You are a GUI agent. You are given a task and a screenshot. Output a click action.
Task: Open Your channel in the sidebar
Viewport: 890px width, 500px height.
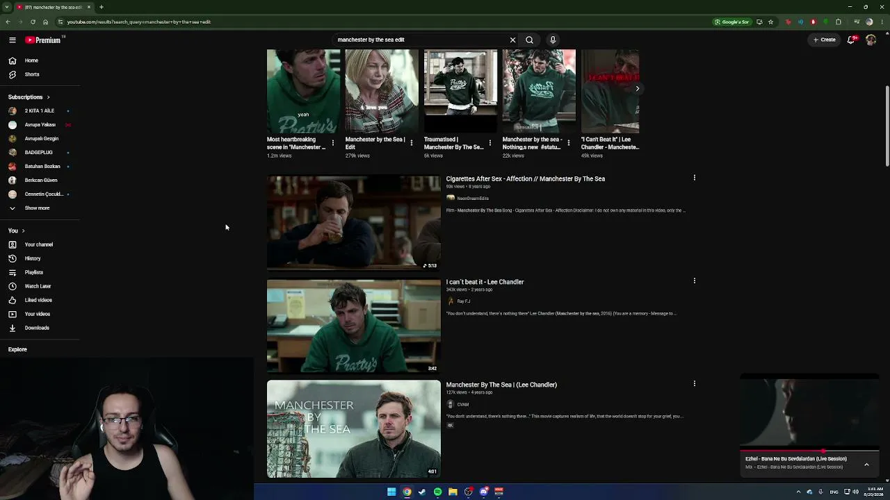coord(39,244)
